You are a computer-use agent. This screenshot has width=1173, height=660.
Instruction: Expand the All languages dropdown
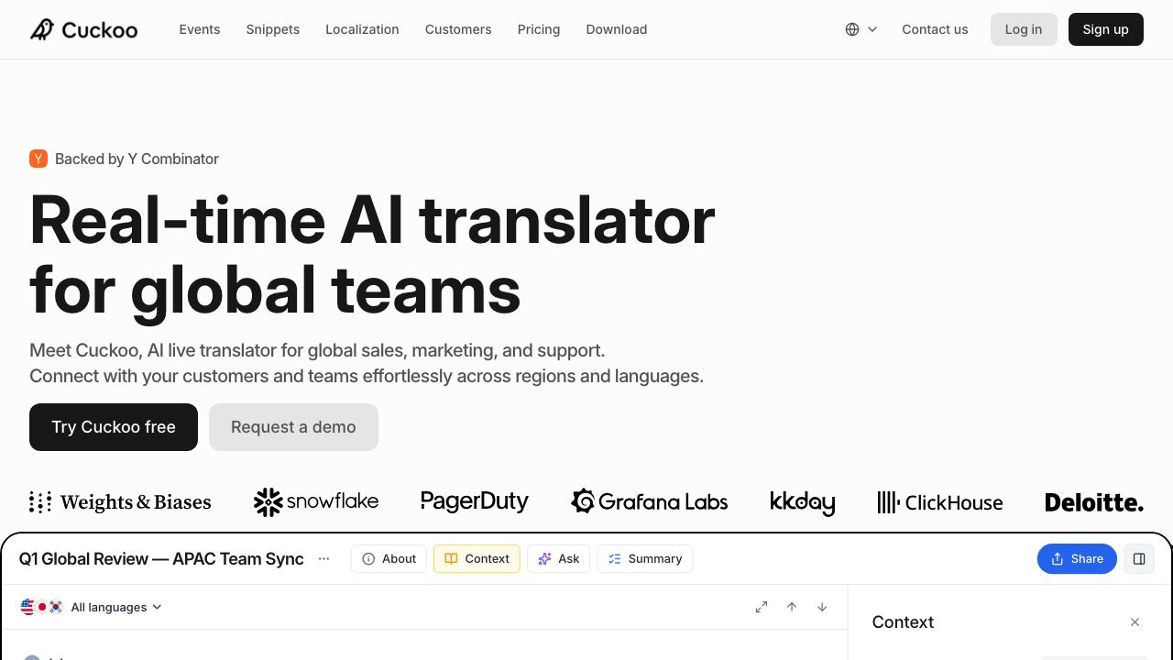(x=92, y=607)
